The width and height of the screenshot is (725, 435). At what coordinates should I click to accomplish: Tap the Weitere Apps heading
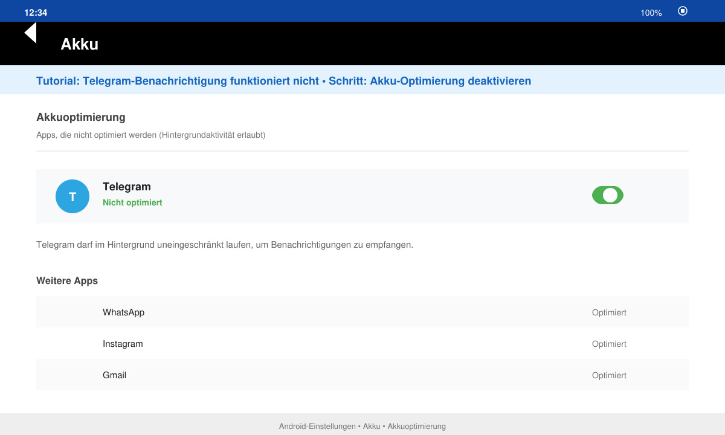coord(67,281)
